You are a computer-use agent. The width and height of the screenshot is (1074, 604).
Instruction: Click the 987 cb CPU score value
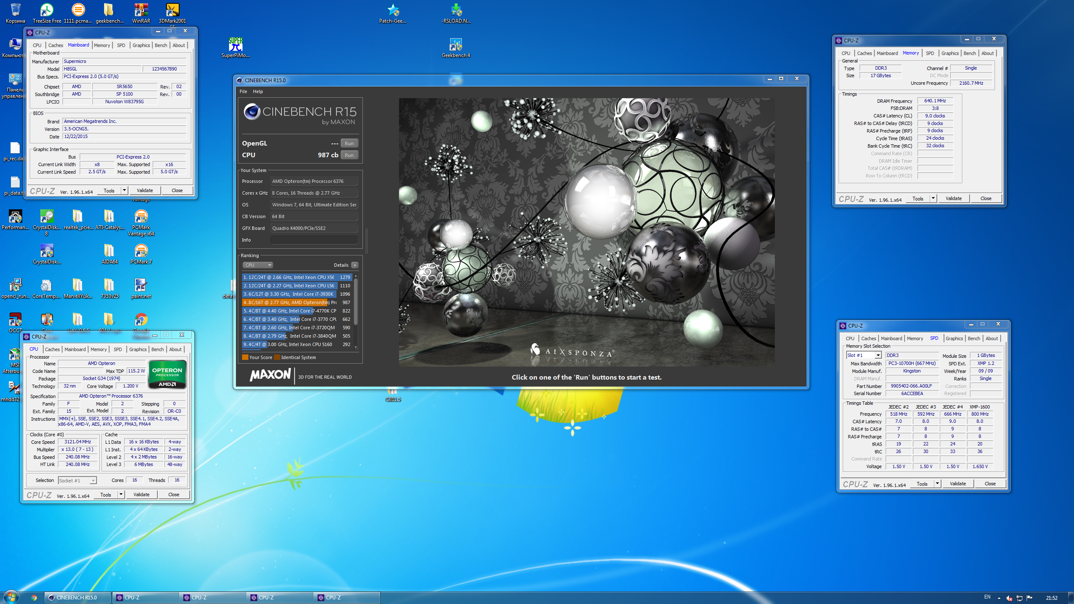[x=328, y=155]
